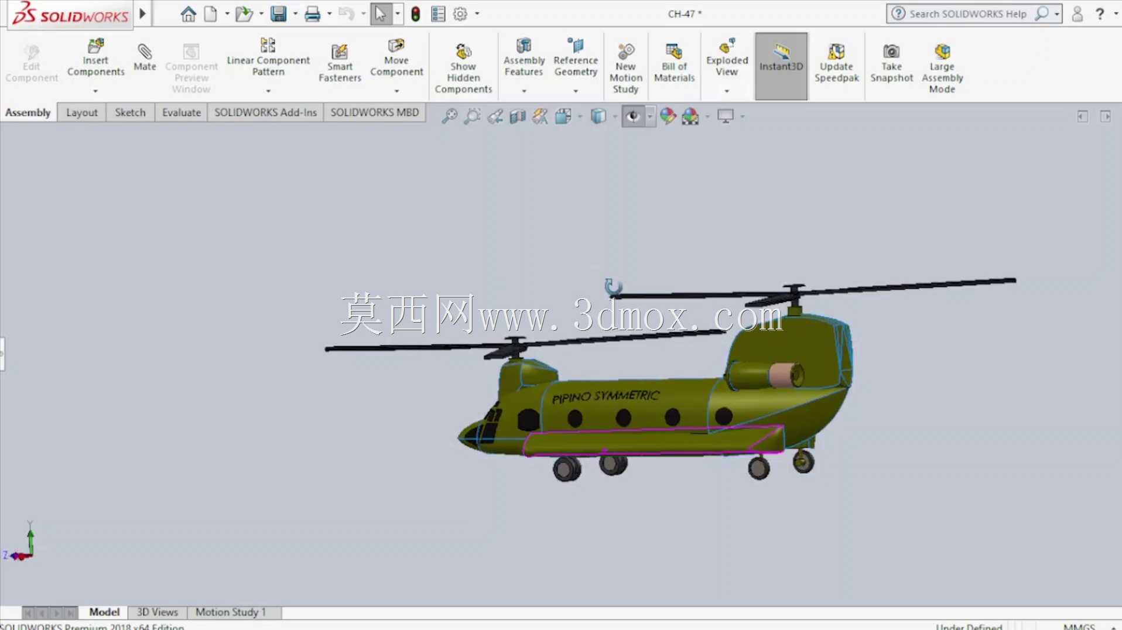
Task: Switch to the Assembly tab
Action: [x=28, y=112]
